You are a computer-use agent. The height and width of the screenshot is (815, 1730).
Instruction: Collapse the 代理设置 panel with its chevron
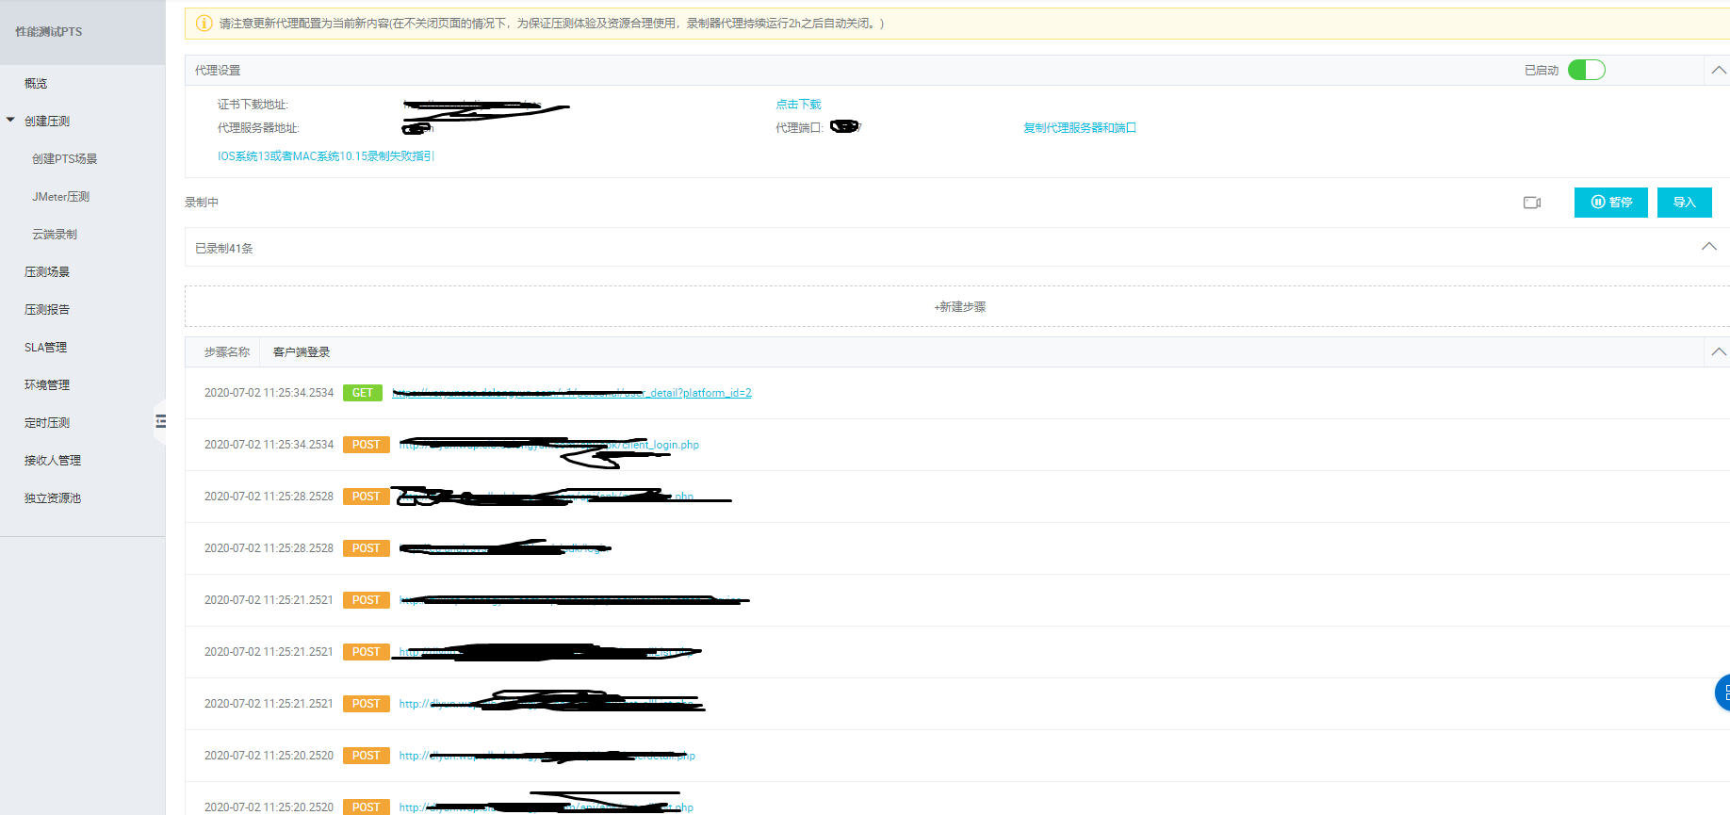(1718, 71)
